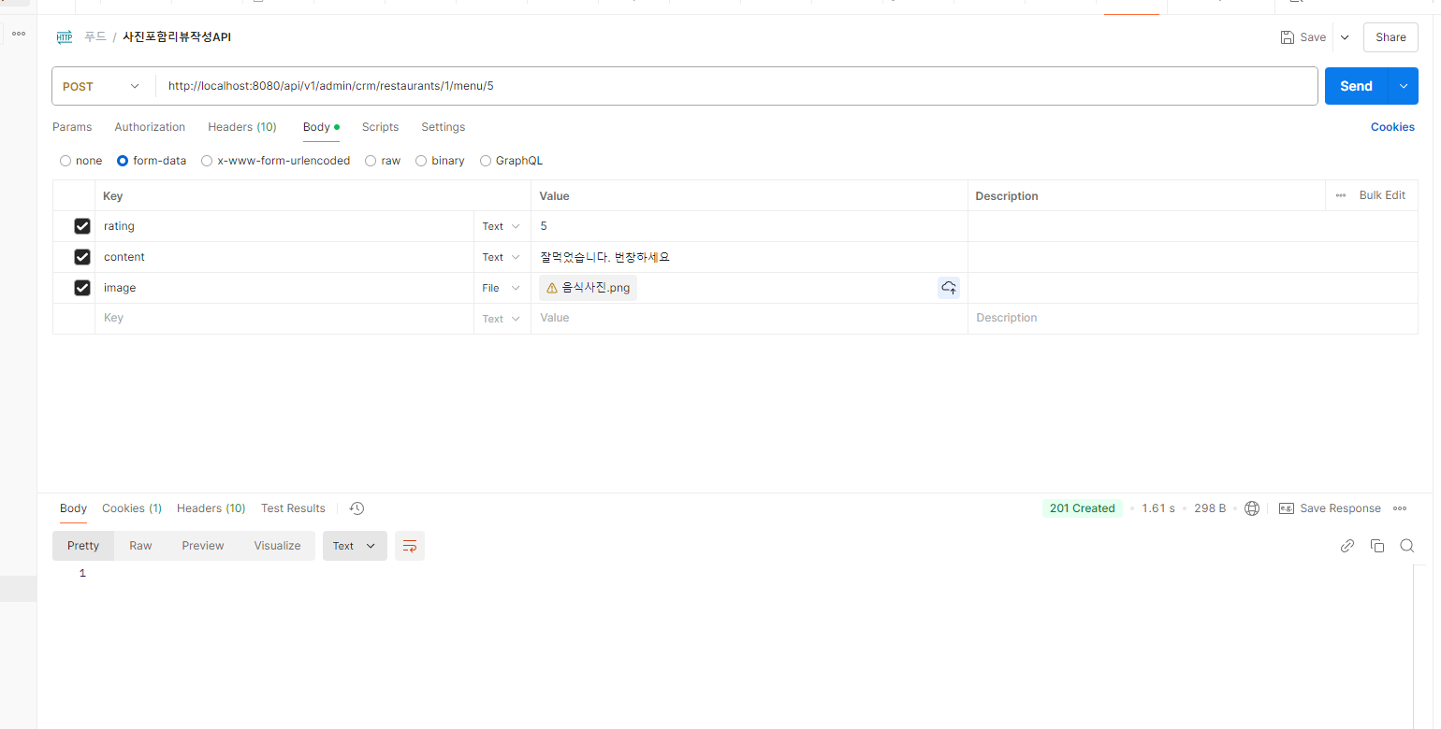
Task: Select x-www-form-urlencoded body type
Action: [x=207, y=161]
